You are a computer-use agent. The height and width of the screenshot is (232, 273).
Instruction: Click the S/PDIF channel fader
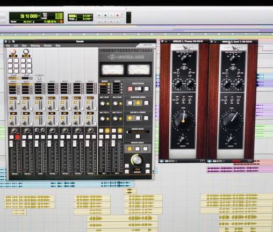37,144
